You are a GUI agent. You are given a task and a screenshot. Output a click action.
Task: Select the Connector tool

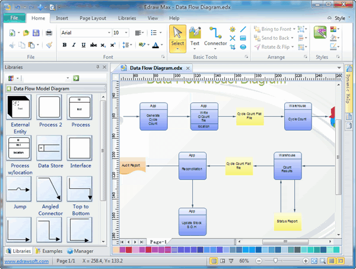click(x=215, y=37)
